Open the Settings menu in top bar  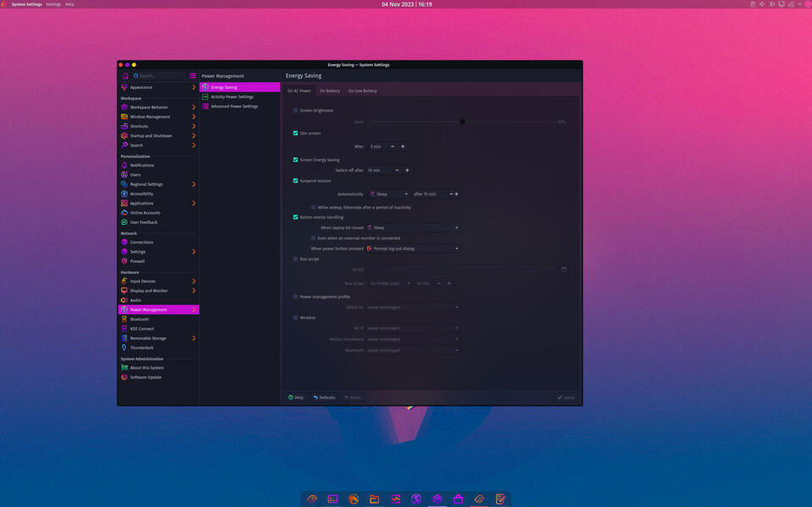(x=53, y=4)
